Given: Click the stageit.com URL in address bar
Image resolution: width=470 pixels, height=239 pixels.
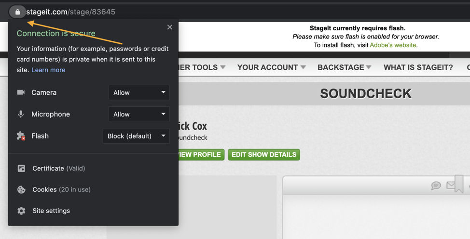Looking at the screenshot, I should tap(71, 12).
